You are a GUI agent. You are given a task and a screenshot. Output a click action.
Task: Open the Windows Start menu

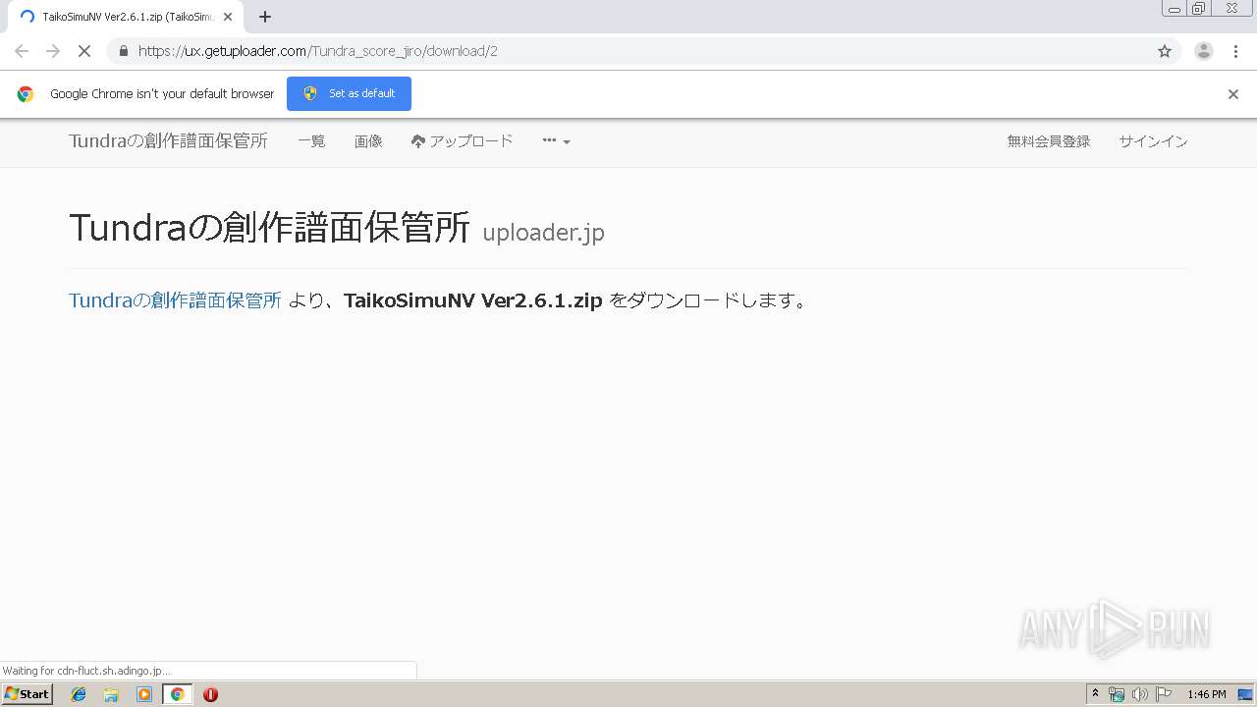27,694
